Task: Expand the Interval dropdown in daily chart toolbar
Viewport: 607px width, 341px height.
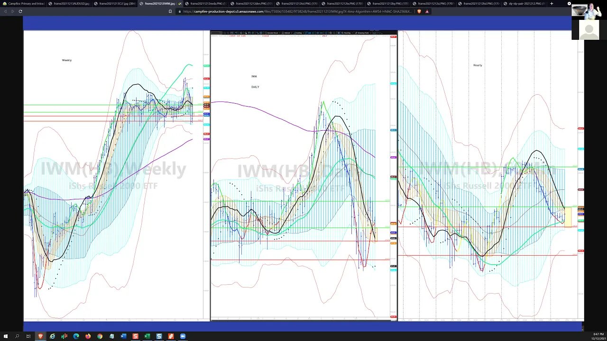Action: (x=286, y=33)
